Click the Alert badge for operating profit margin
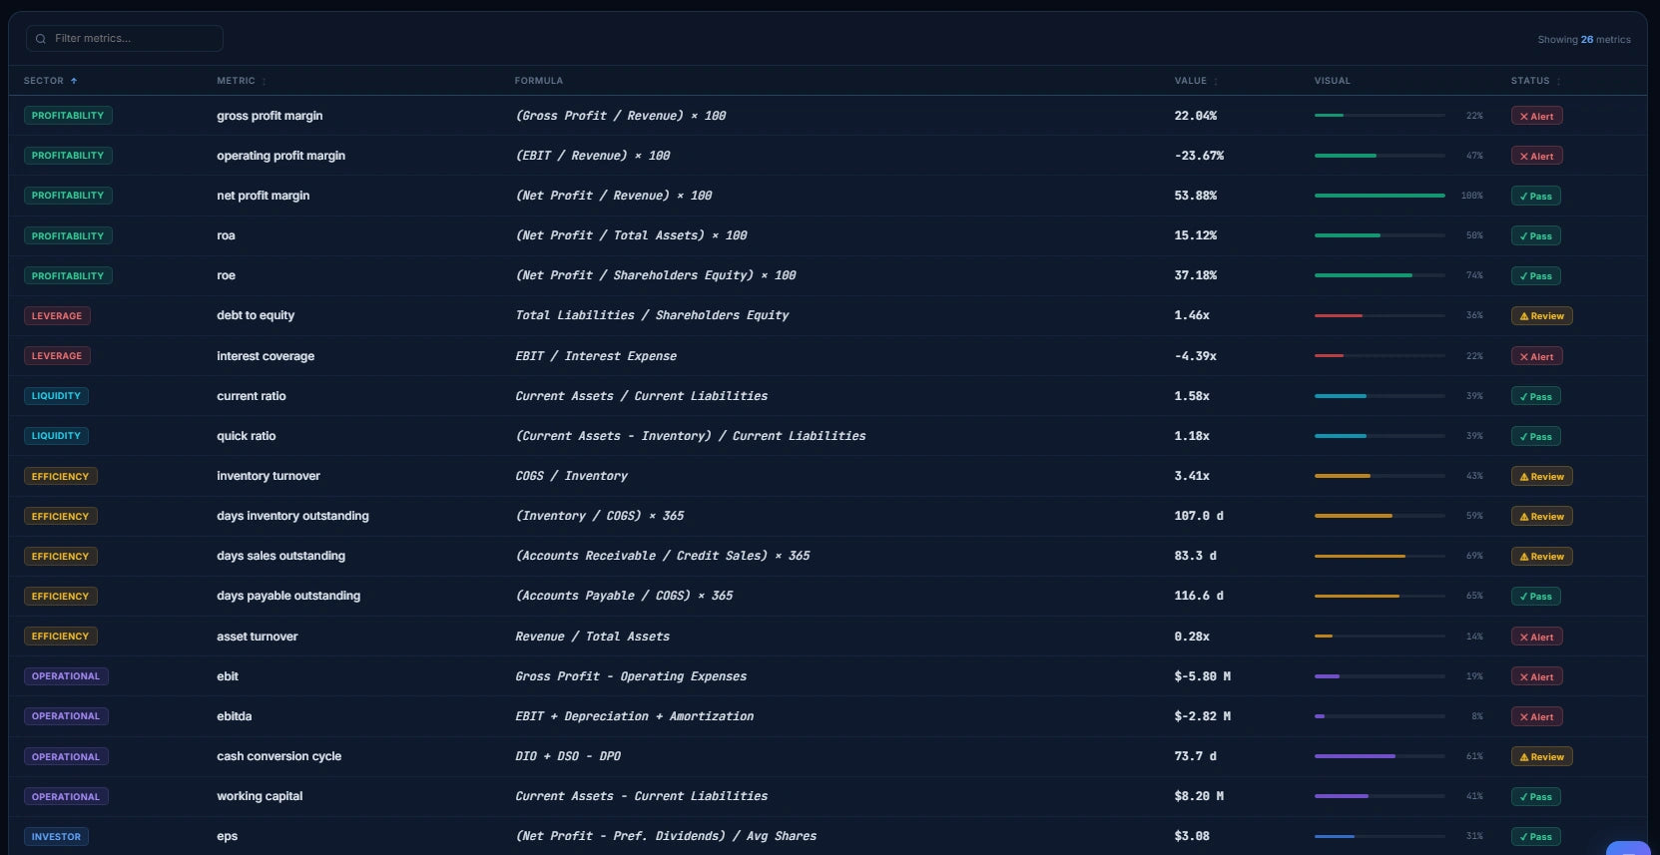This screenshot has width=1660, height=855. [x=1536, y=156]
